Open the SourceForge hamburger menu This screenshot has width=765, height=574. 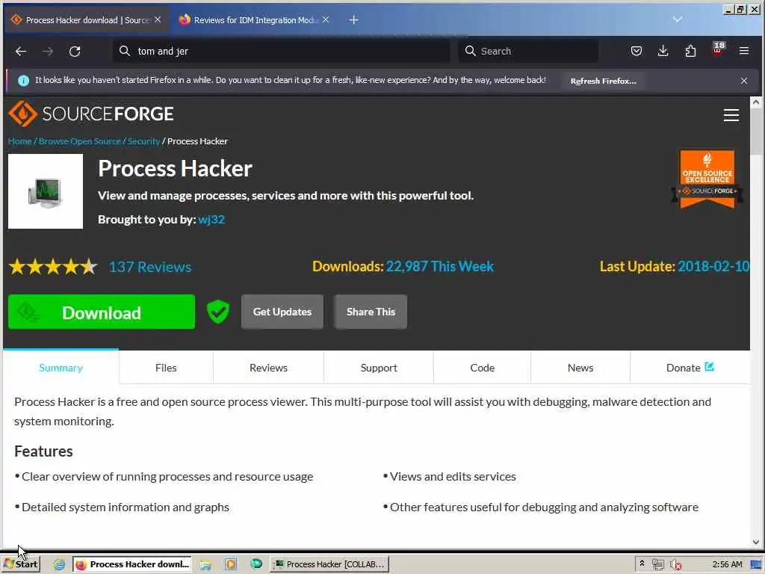click(731, 114)
